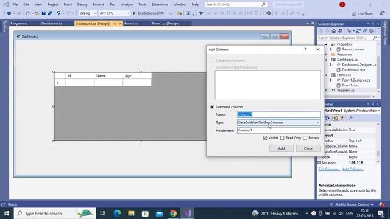
Task: Click the column Name text field
Action: click(278, 114)
